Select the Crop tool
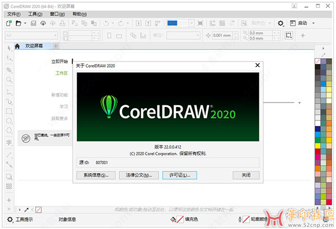The image size is (336, 229). tap(9, 70)
